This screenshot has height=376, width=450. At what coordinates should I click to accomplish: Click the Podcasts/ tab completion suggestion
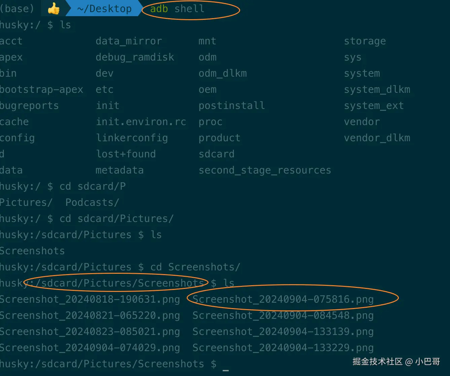pos(92,202)
